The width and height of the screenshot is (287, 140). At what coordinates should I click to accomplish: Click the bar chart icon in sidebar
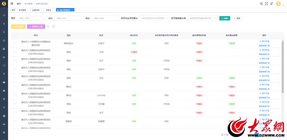click(4, 116)
